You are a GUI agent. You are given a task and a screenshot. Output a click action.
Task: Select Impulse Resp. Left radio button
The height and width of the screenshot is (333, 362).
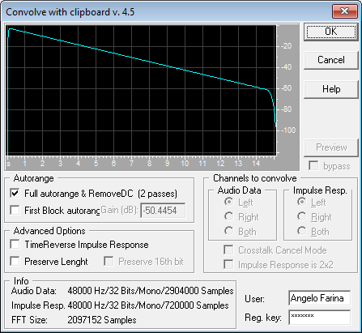[x=302, y=202]
